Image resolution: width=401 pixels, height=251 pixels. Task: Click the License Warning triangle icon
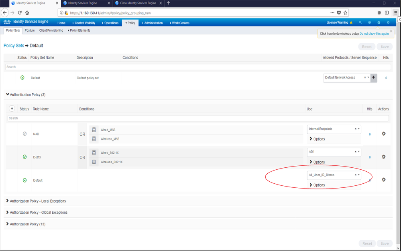tap(351, 22)
